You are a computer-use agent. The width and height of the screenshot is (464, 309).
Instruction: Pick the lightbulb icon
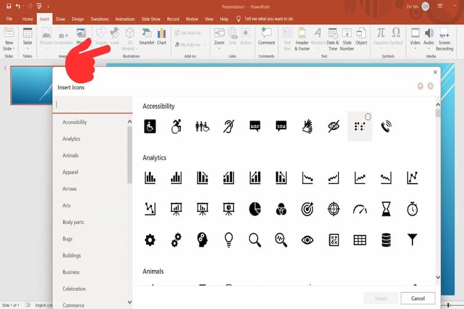point(229,240)
